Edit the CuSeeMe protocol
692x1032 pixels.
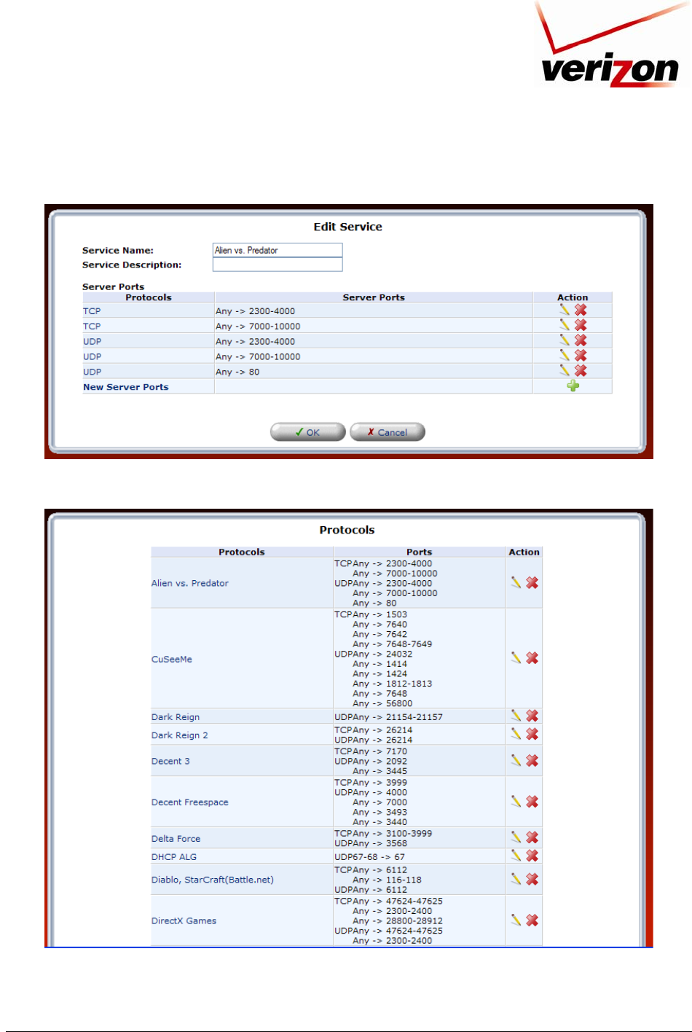[516, 657]
